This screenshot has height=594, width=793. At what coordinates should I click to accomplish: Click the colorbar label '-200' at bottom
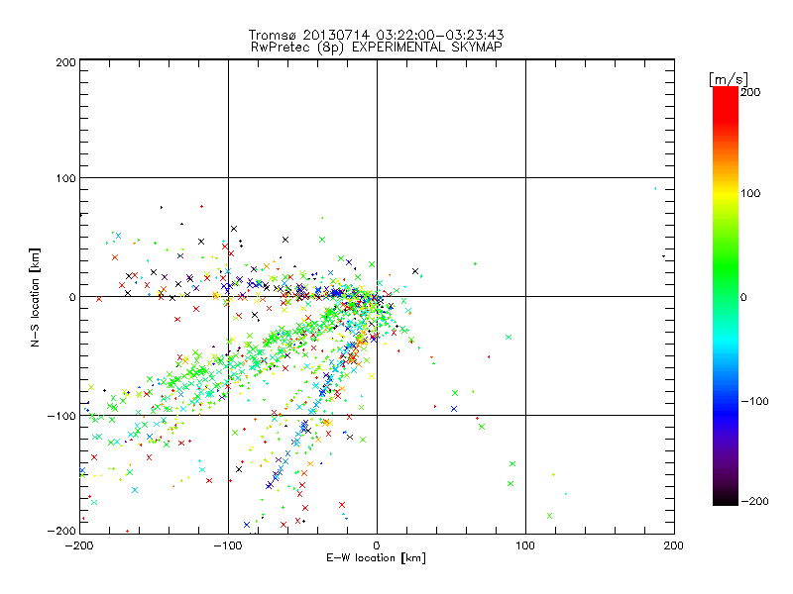(x=754, y=502)
